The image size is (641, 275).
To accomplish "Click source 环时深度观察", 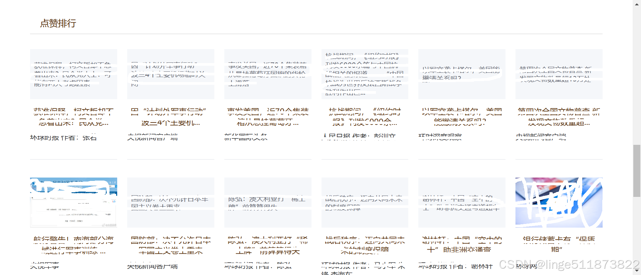I will pyautogui.click(x=440, y=136).
